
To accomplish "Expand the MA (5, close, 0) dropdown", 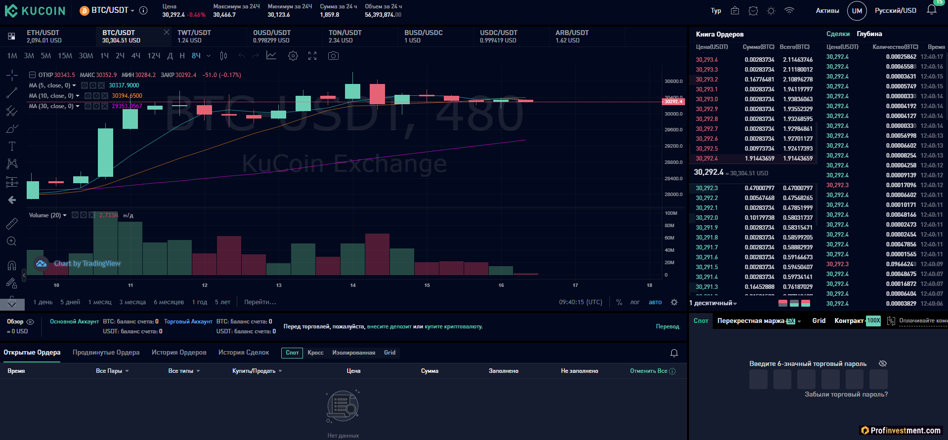I will [74, 85].
